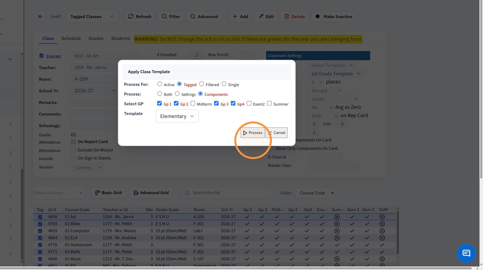Open the Tagged Classes load dropdown
The height and width of the screenshot is (270, 483).
pos(93,16)
